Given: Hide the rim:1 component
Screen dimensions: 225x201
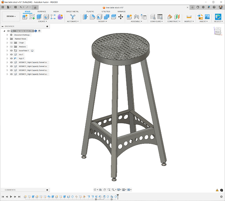Looking at the screenshot, I should click(x=11, y=54).
